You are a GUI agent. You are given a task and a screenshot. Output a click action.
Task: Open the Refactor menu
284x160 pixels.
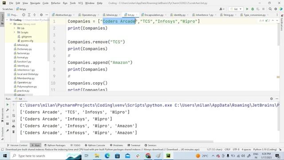click(55, 3)
